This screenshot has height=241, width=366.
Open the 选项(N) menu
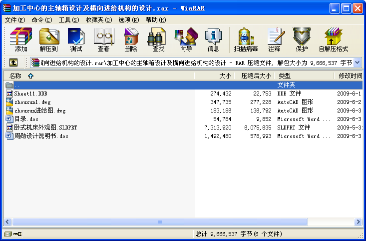128,20
